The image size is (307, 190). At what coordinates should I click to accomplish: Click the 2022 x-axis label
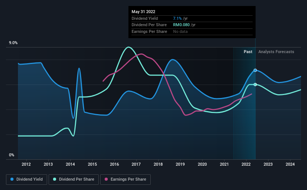tap(246, 164)
